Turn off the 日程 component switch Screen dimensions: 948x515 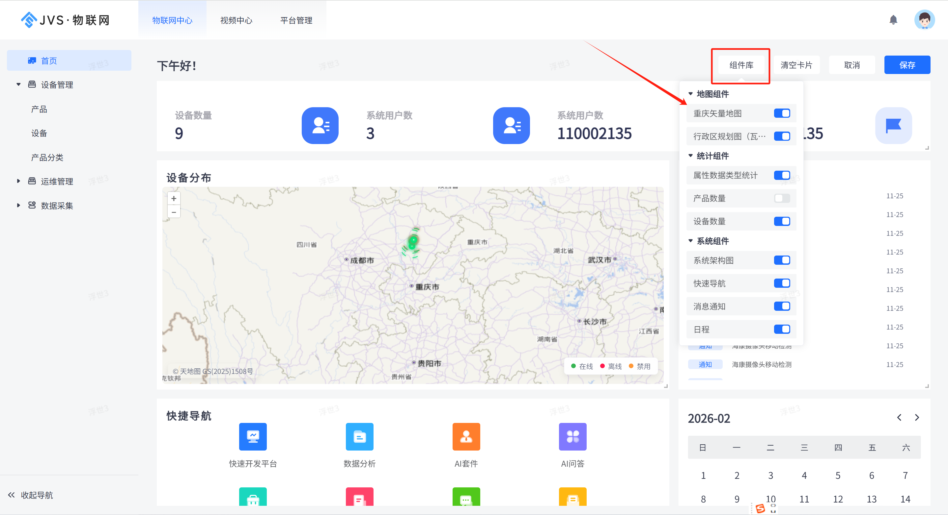[782, 329]
